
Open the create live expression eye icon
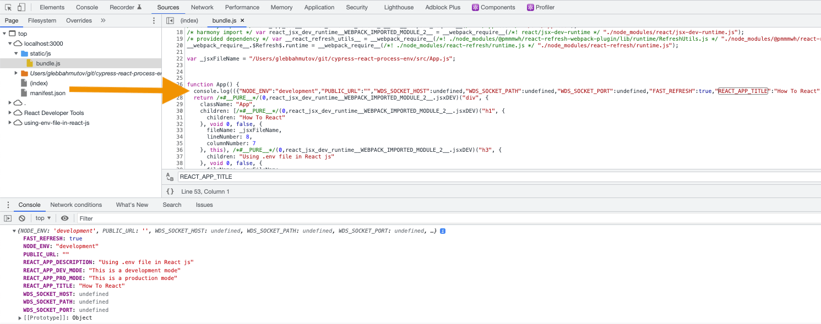(64, 218)
